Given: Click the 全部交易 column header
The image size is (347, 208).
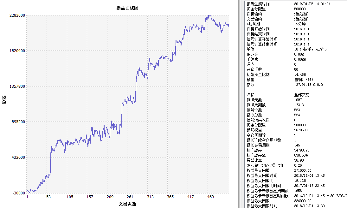Looking at the screenshot, I should (x=302, y=95).
